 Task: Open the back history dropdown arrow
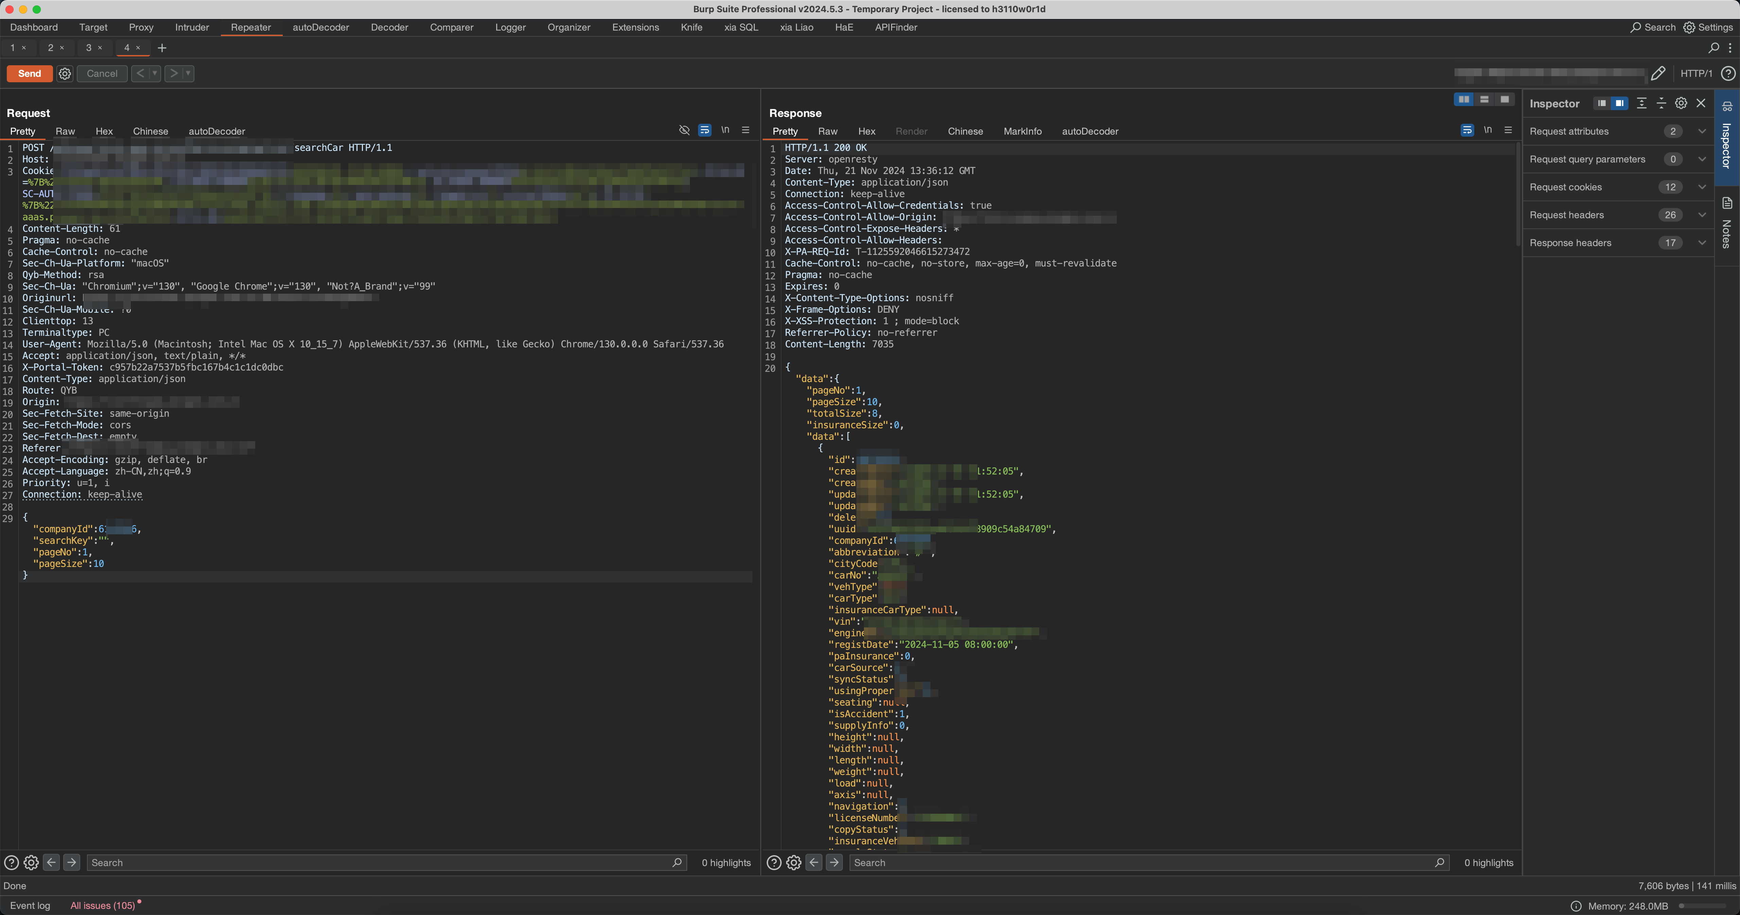pos(155,73)
